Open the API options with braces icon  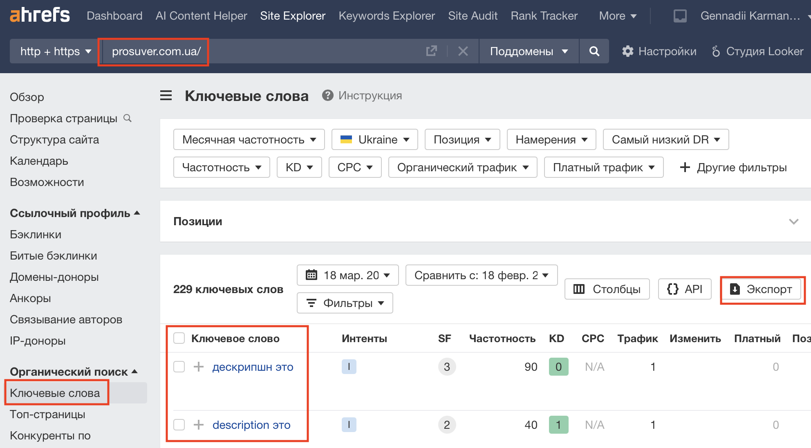coord(685,289)
